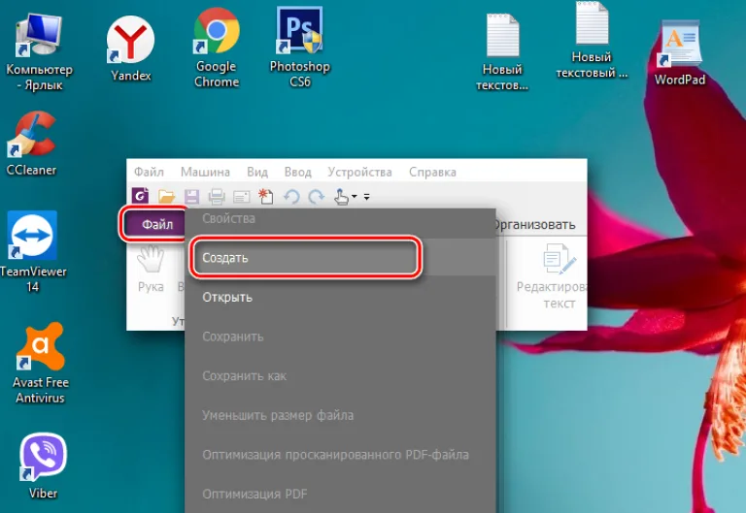Viewport: 746px width, 513px height.
Task: Select the Новый текстов... file left of Новый текстовый ...
Action: click(x=502, y=52)
